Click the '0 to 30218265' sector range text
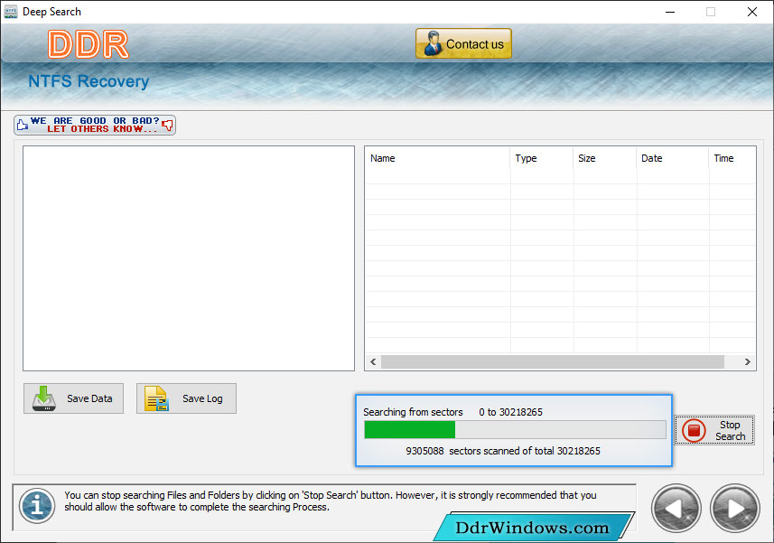This screenshot has width=774, height=543. tap(510, 412)
